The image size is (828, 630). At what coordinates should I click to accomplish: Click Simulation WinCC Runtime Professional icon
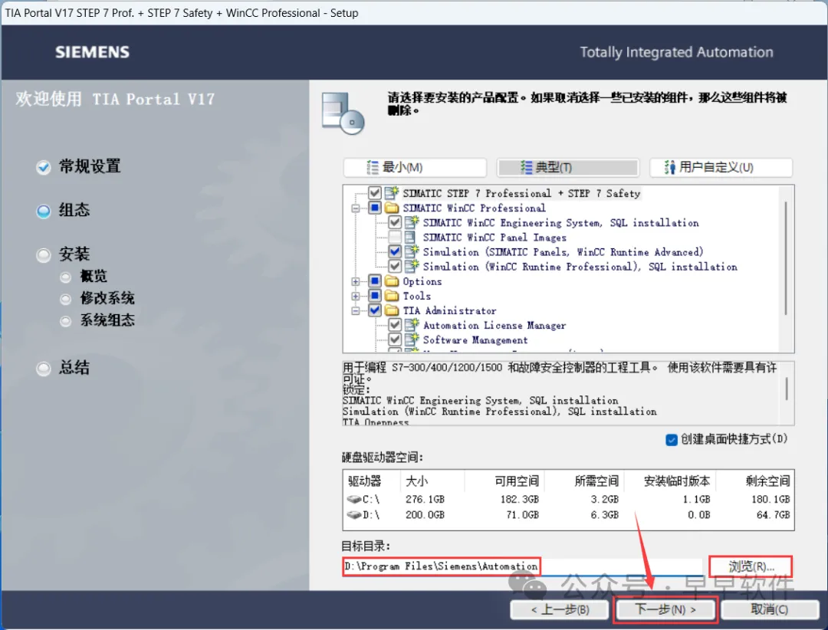pos(412,266)
